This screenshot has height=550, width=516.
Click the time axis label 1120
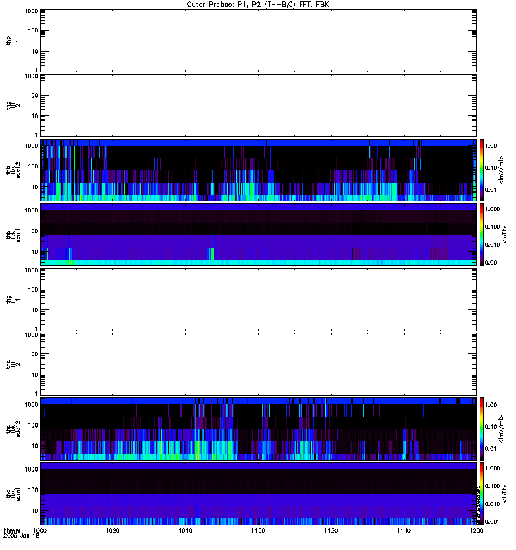[331, 531]
